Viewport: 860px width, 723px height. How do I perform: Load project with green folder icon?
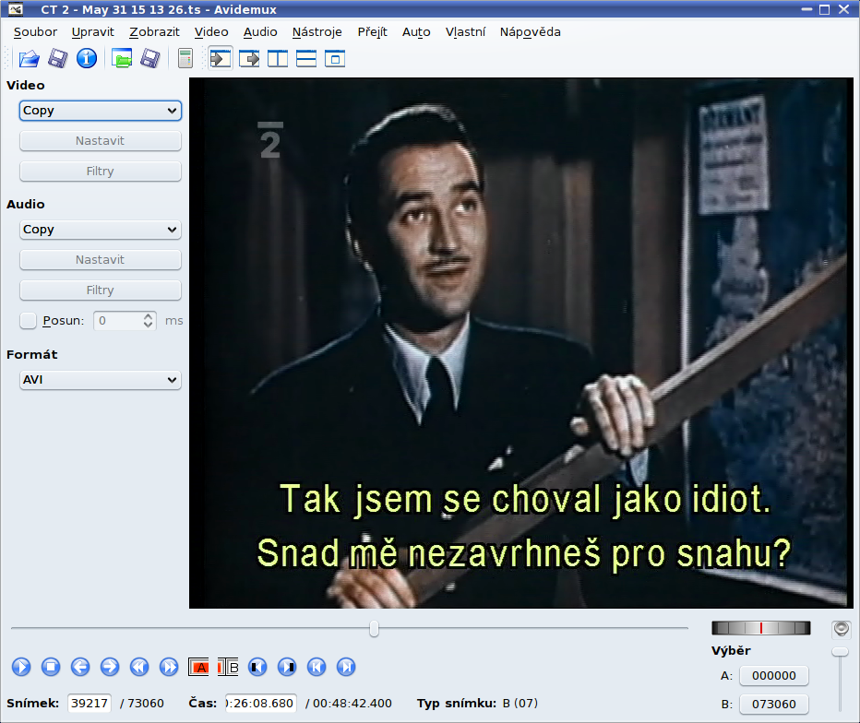coord(122,58)
